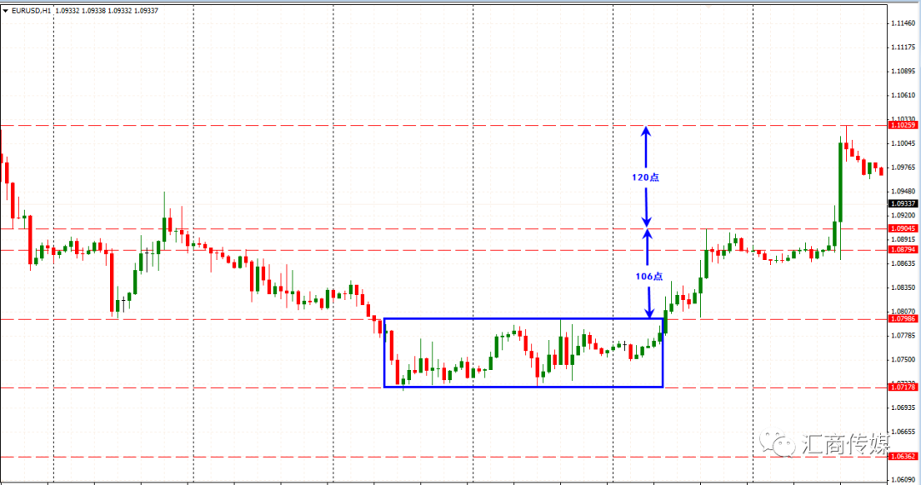
Task: Click the 1.08070 value on price axis
Action: click(903, 311)
